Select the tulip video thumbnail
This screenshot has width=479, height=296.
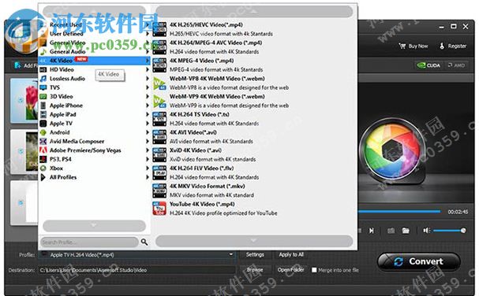[24, 101]
